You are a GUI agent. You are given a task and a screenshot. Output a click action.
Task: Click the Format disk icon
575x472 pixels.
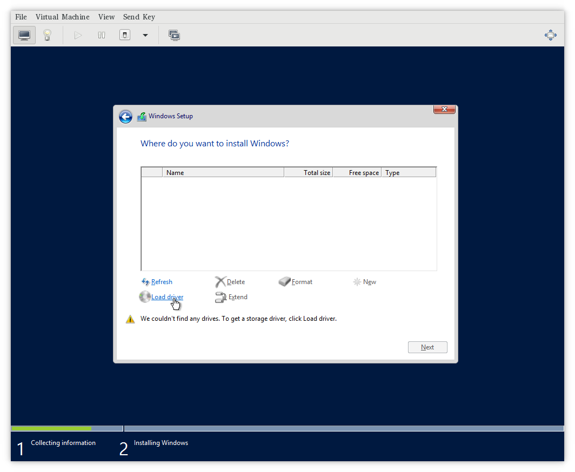coord(284,281)
